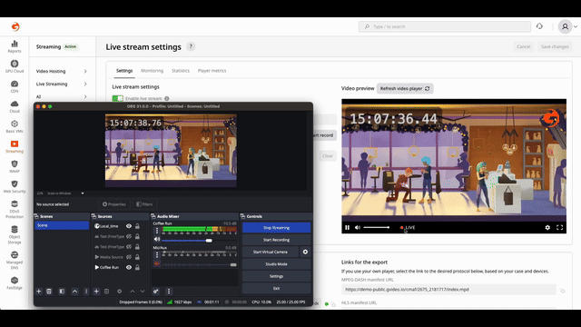Click the video player settings gear
Image resolution: width=581 pixels, height=327 pixels.
point(547,228)
